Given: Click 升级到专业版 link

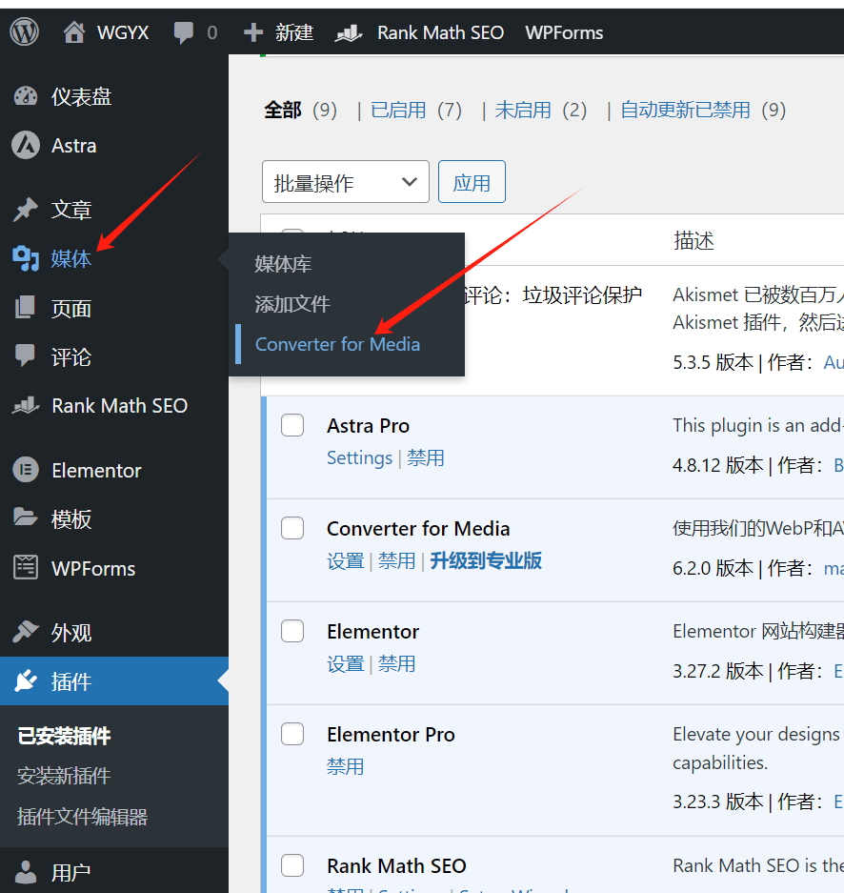Looking at the screenshot, I should (486, 560).
